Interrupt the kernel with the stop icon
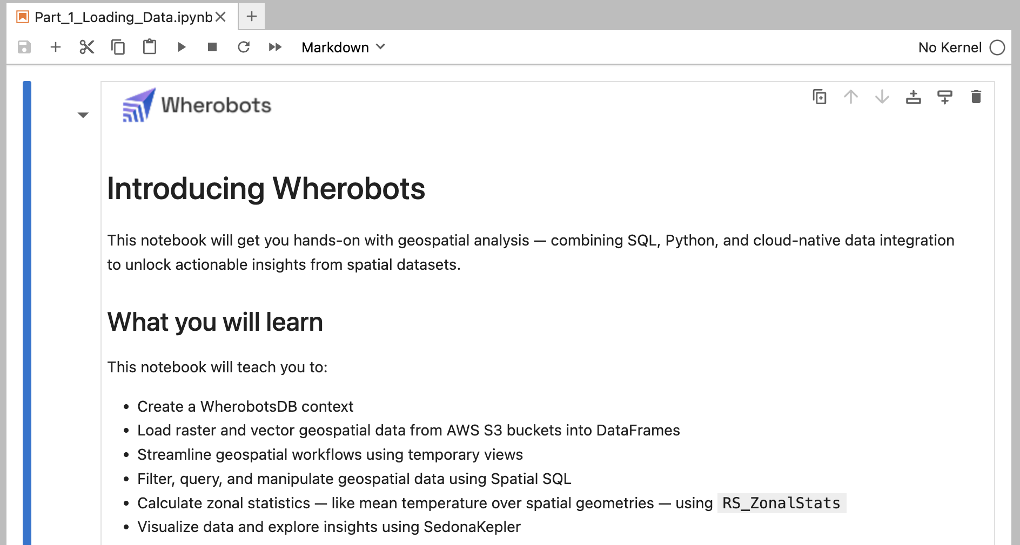 click(x=212, y=47)
